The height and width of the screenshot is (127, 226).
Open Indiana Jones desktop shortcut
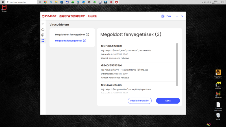click(x=218, y=74)
